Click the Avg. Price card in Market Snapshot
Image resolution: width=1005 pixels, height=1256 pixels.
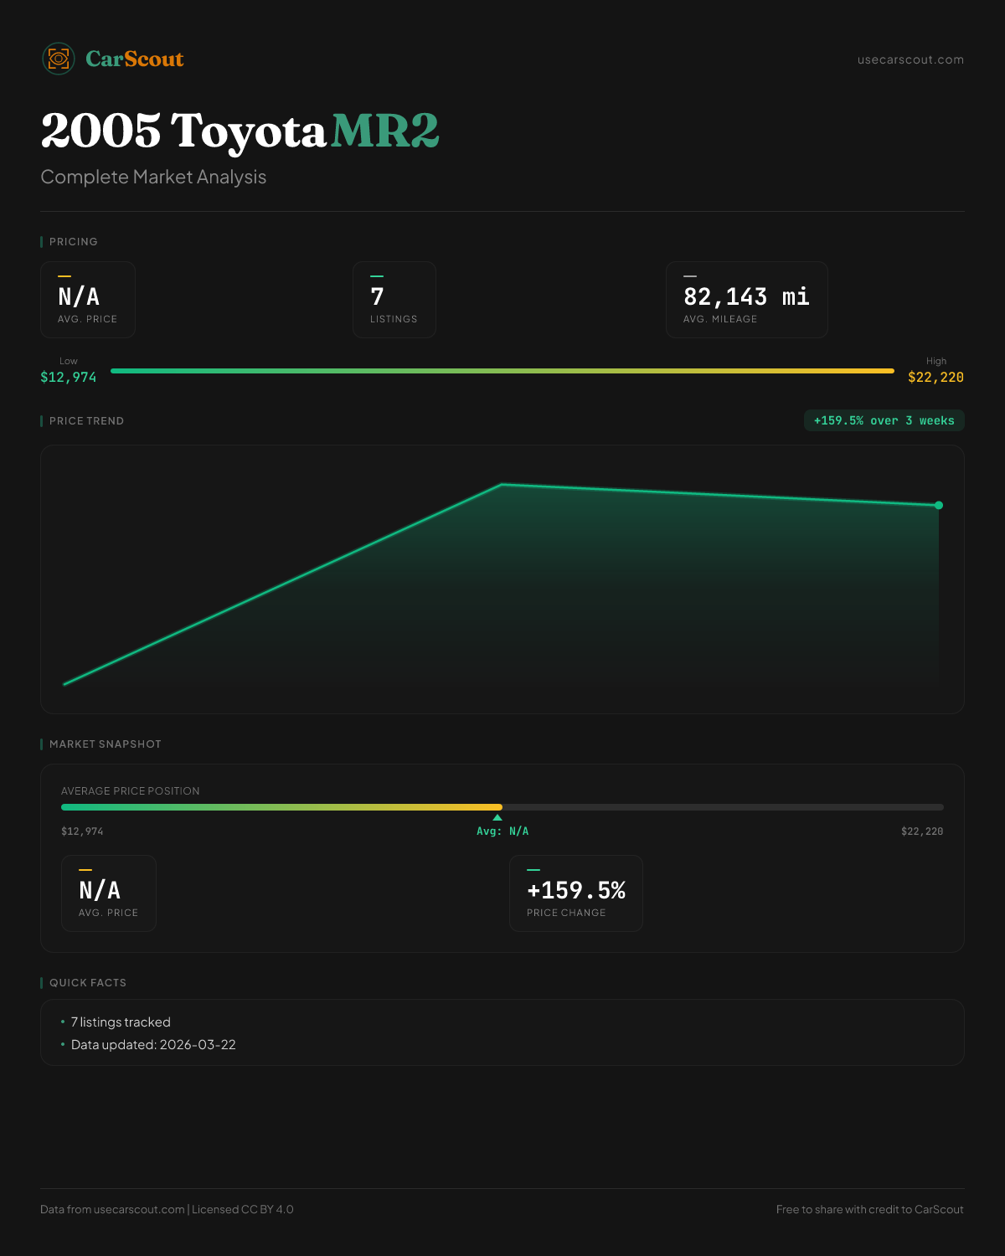coord(109,893)
